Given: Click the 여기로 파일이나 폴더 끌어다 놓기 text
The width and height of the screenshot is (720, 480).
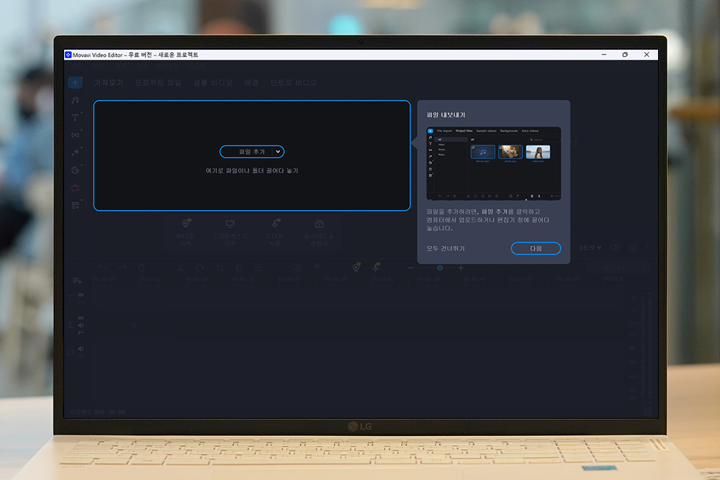Looking at the screenshot, I should pyautogui.click(x=251, y=171).
